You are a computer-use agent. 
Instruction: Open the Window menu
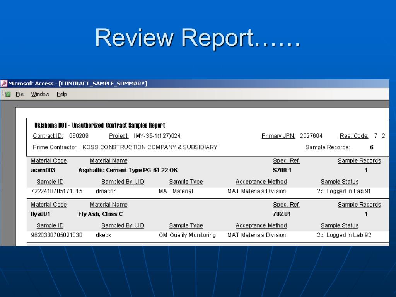point(40,94)
